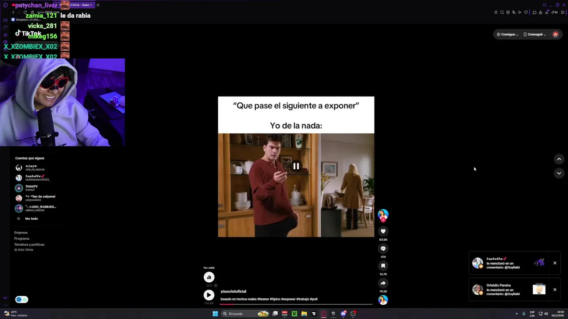
Task: Open browser downloads icon
Action: tap(547, 12)
